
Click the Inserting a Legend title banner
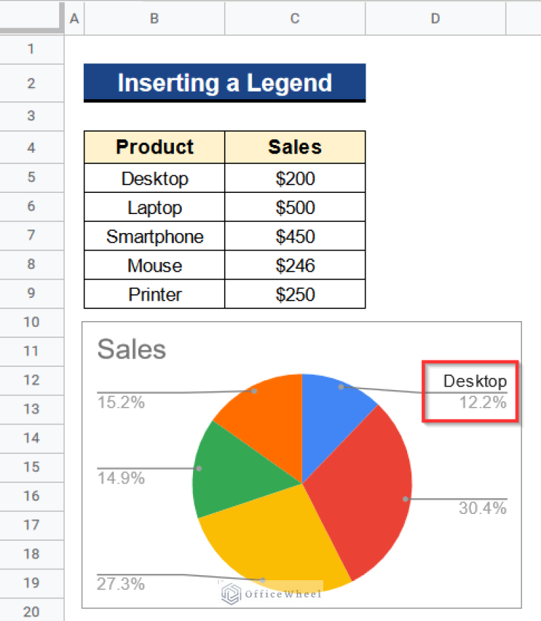tap(224, 82)
